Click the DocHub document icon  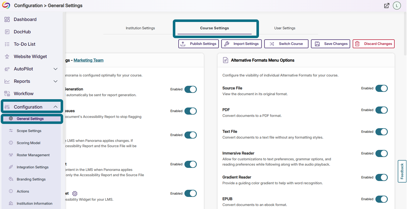7,32
